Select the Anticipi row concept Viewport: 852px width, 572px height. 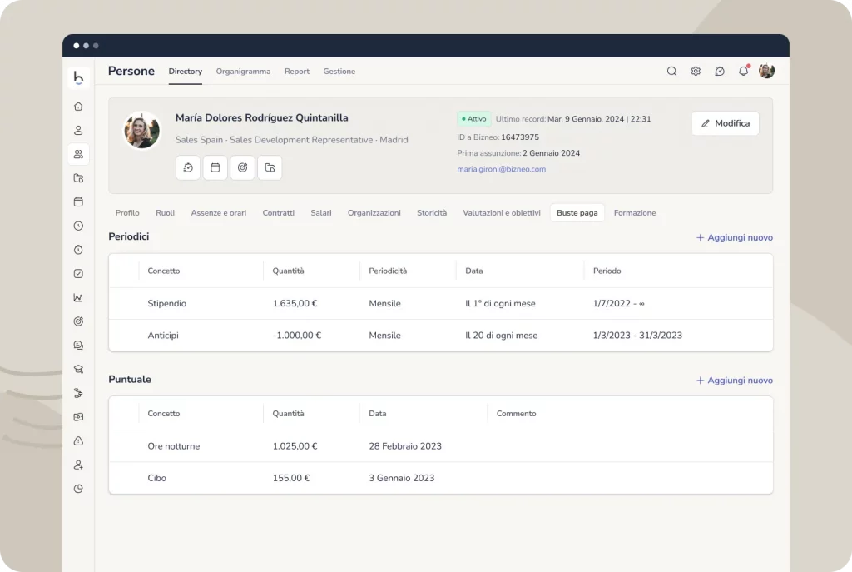[x=163, y=336]
